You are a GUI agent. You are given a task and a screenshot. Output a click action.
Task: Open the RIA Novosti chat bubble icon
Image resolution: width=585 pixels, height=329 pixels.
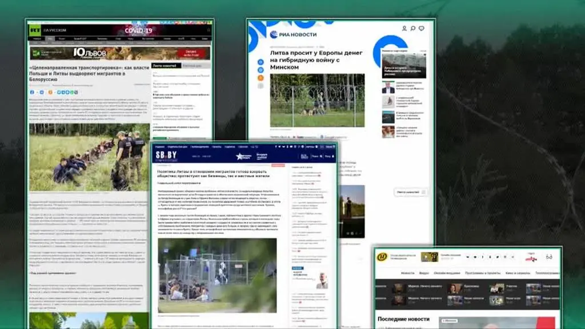421,28
